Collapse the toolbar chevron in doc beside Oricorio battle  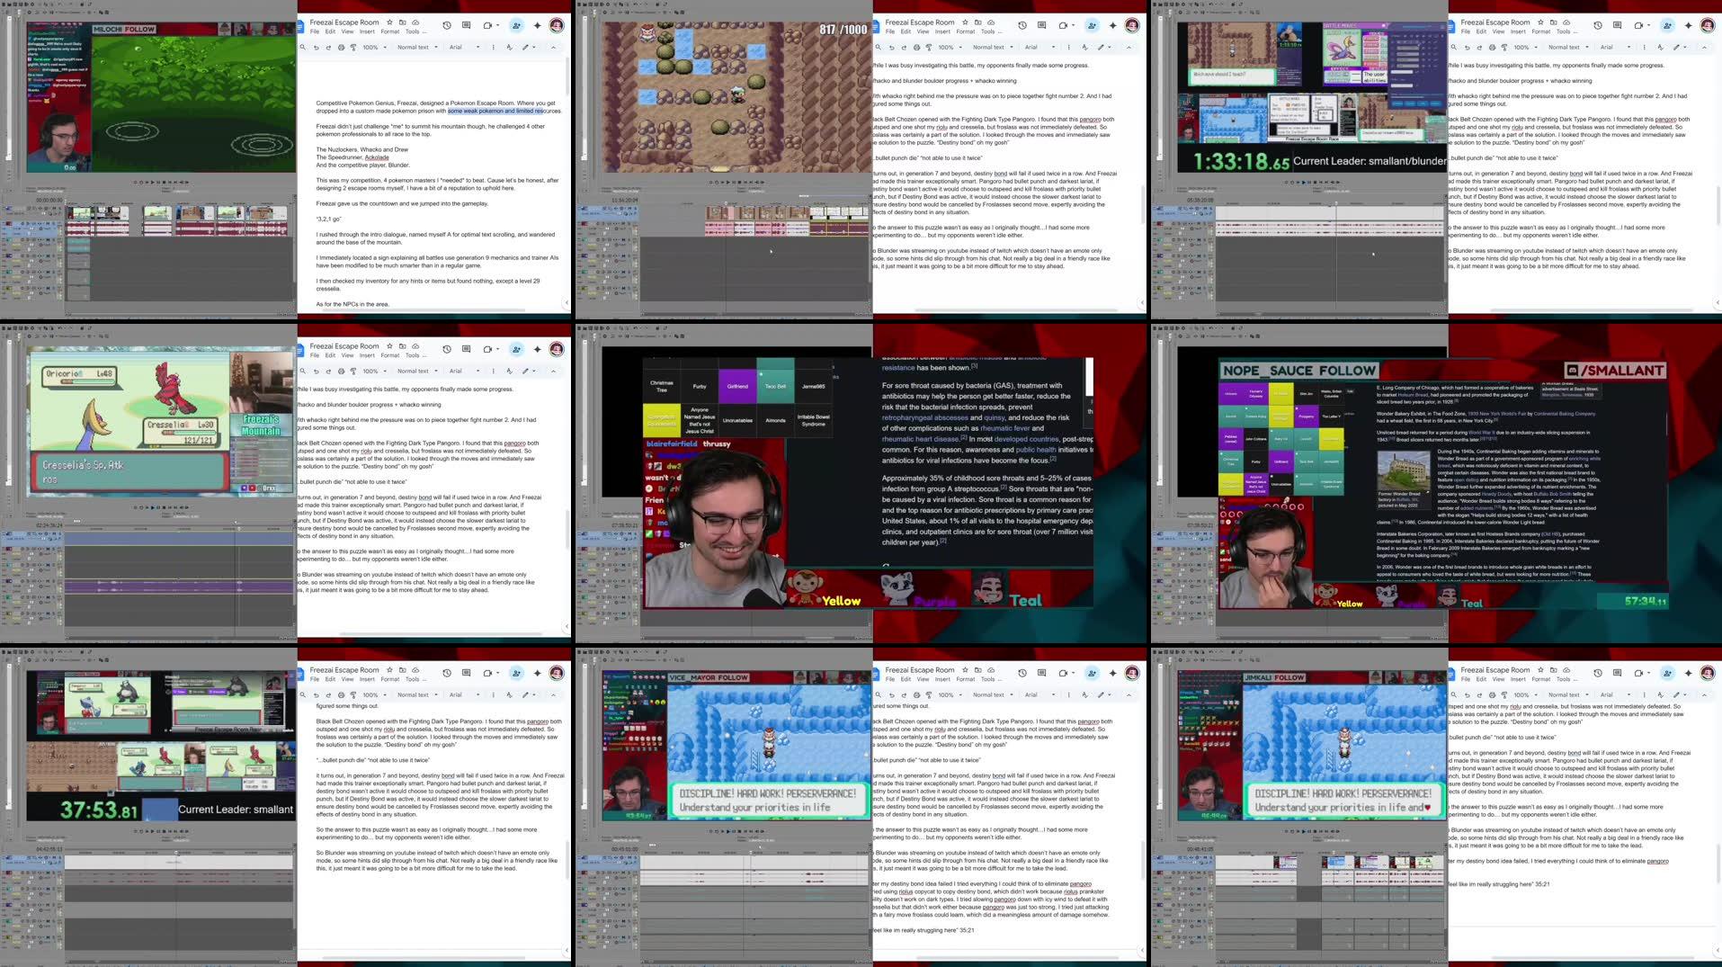pos(553,371)
